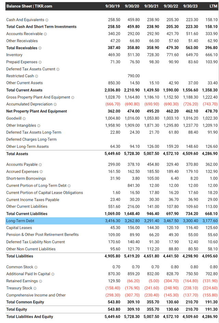Click Accounts Receivable 9/30/23 value 511.60
Image resolution: width=219 pixels, height=323 pixels.
(x=192, y=34)
